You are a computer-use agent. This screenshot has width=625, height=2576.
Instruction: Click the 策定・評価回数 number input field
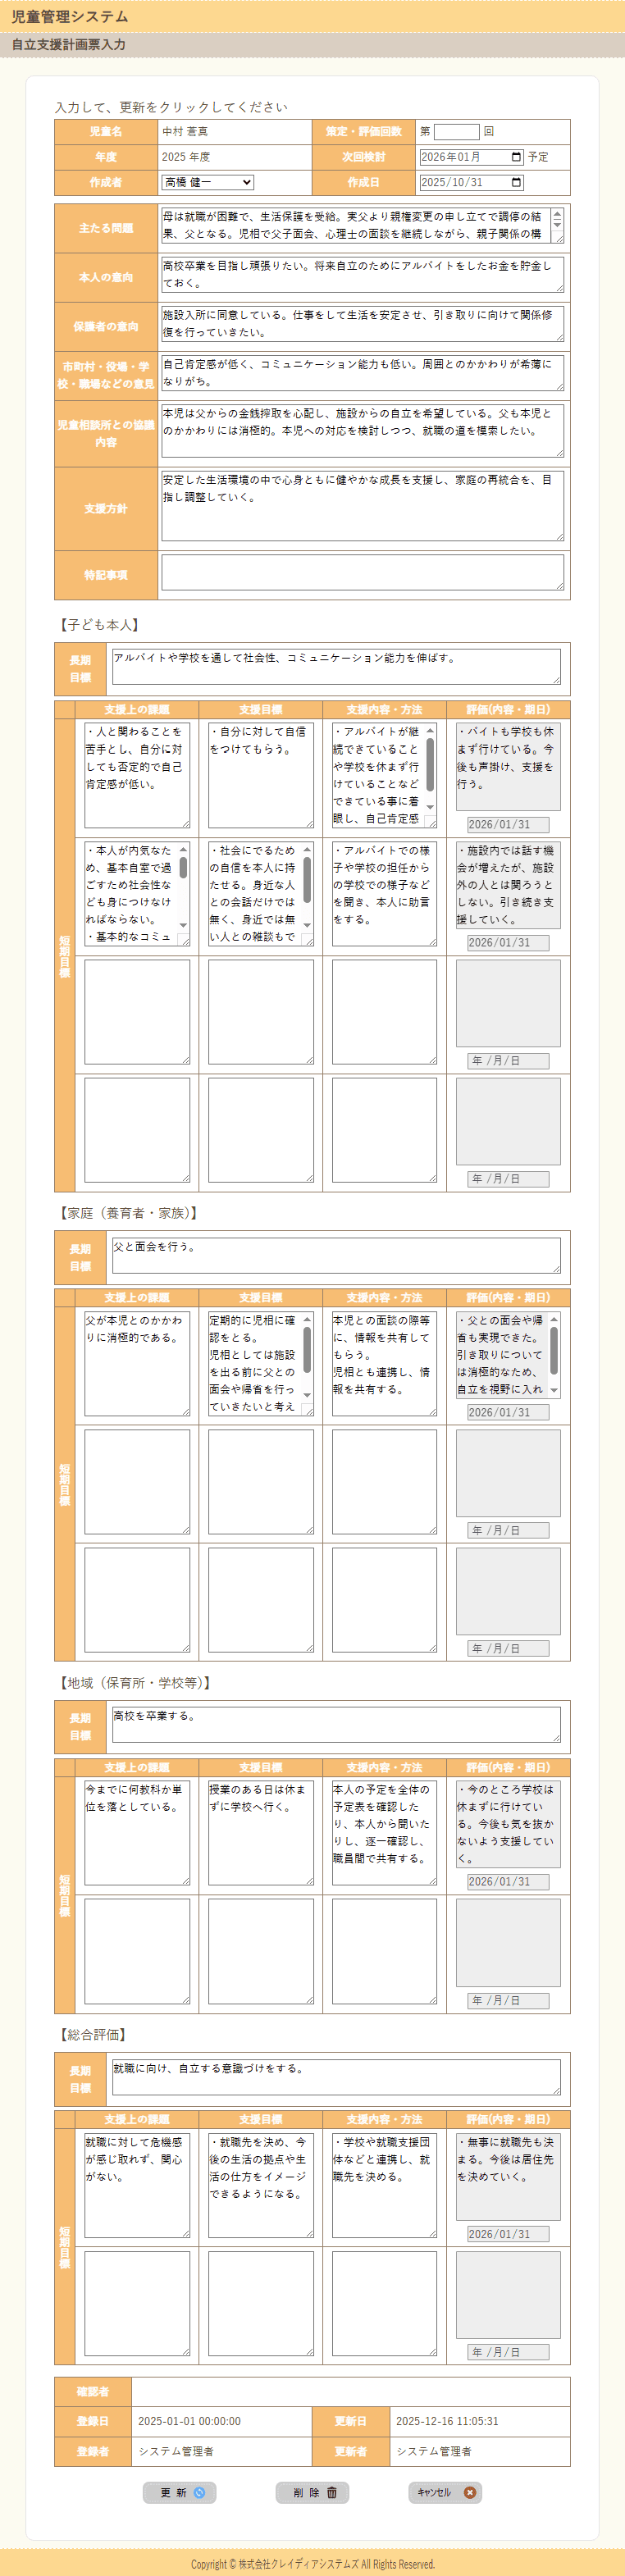pyautogui.click(x=456, y=132)
